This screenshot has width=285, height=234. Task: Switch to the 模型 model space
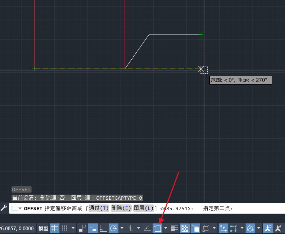click(43, 228)
